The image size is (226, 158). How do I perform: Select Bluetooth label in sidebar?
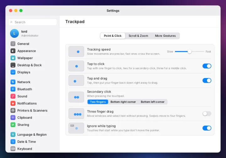(25, 89)
